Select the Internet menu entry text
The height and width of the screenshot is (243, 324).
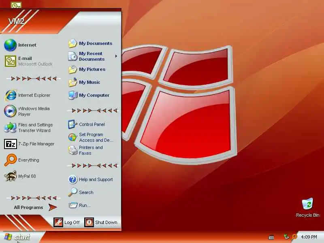(x=27, y=45)
